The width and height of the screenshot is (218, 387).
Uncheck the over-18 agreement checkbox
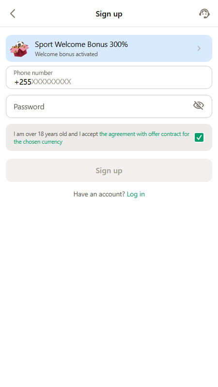point(199,137)
